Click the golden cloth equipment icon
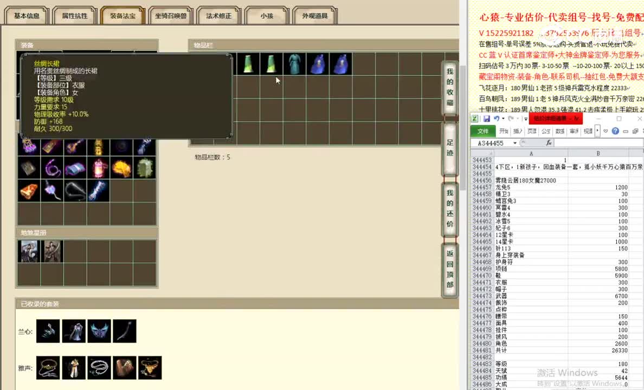This screenshot has width=644, height=390. [x=121, y=168]
